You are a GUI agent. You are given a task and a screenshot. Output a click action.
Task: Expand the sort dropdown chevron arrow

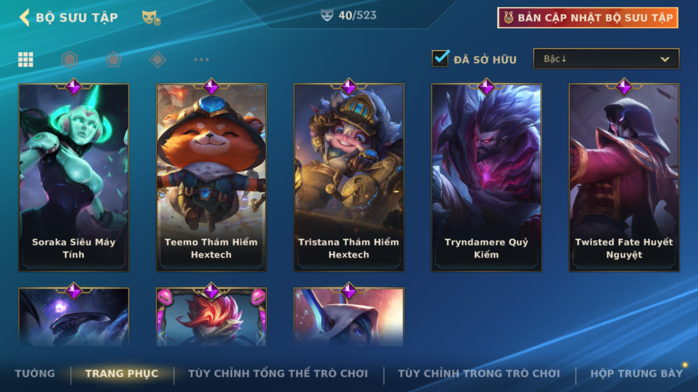(x=665, y=59)
